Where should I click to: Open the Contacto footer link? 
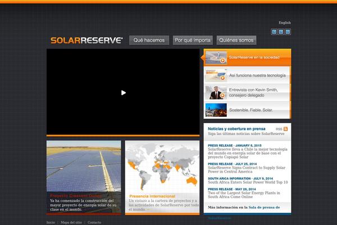(x=94, y=222)
